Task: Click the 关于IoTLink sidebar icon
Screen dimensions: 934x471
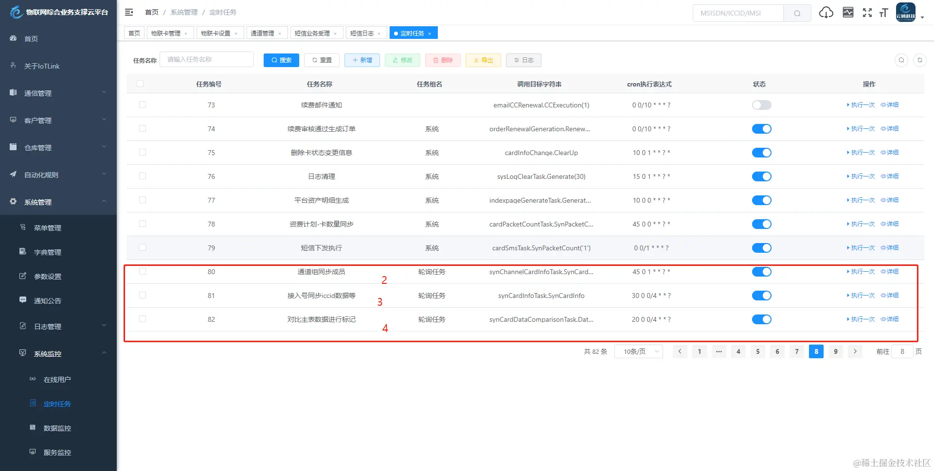Action: tap(13, 65)
